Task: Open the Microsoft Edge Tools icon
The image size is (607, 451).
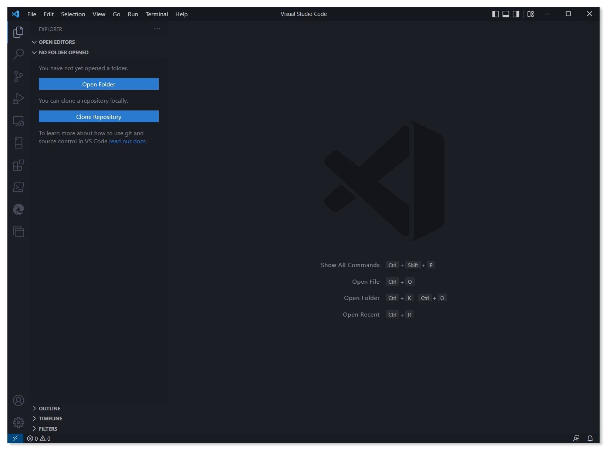Action: tap(18, 209)
